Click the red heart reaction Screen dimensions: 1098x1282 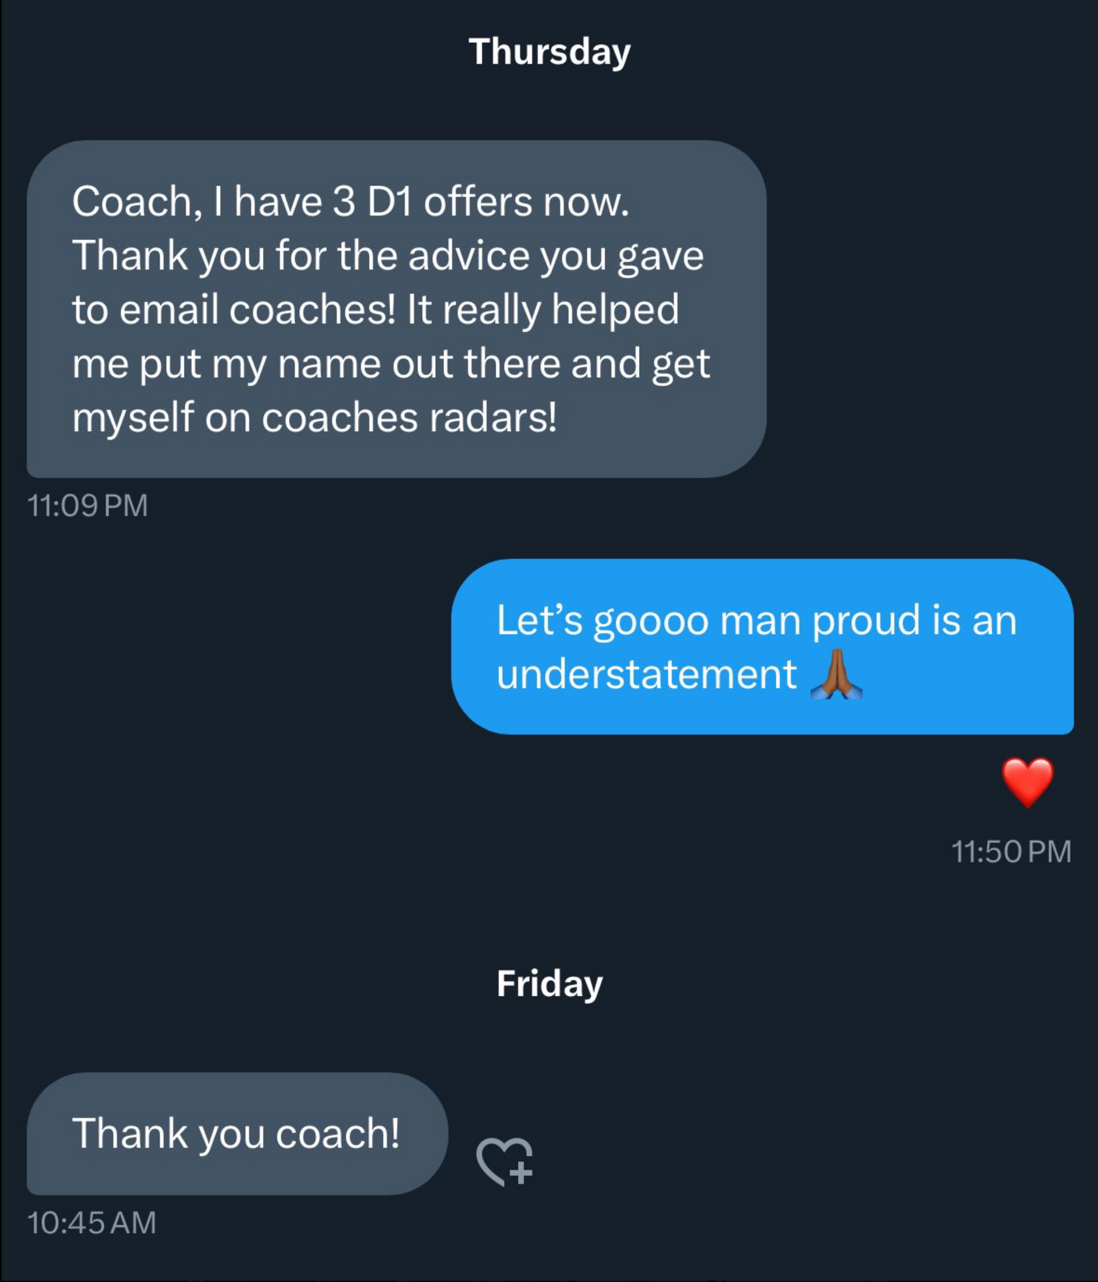(1028, 782)
